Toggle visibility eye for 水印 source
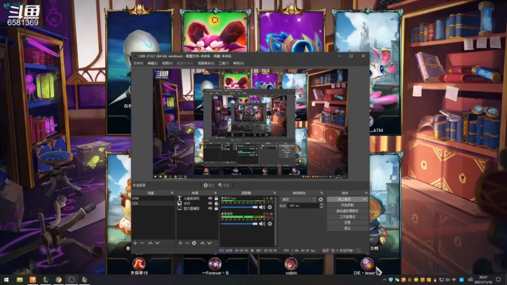 pyautogui.click(x=210, y=203)
